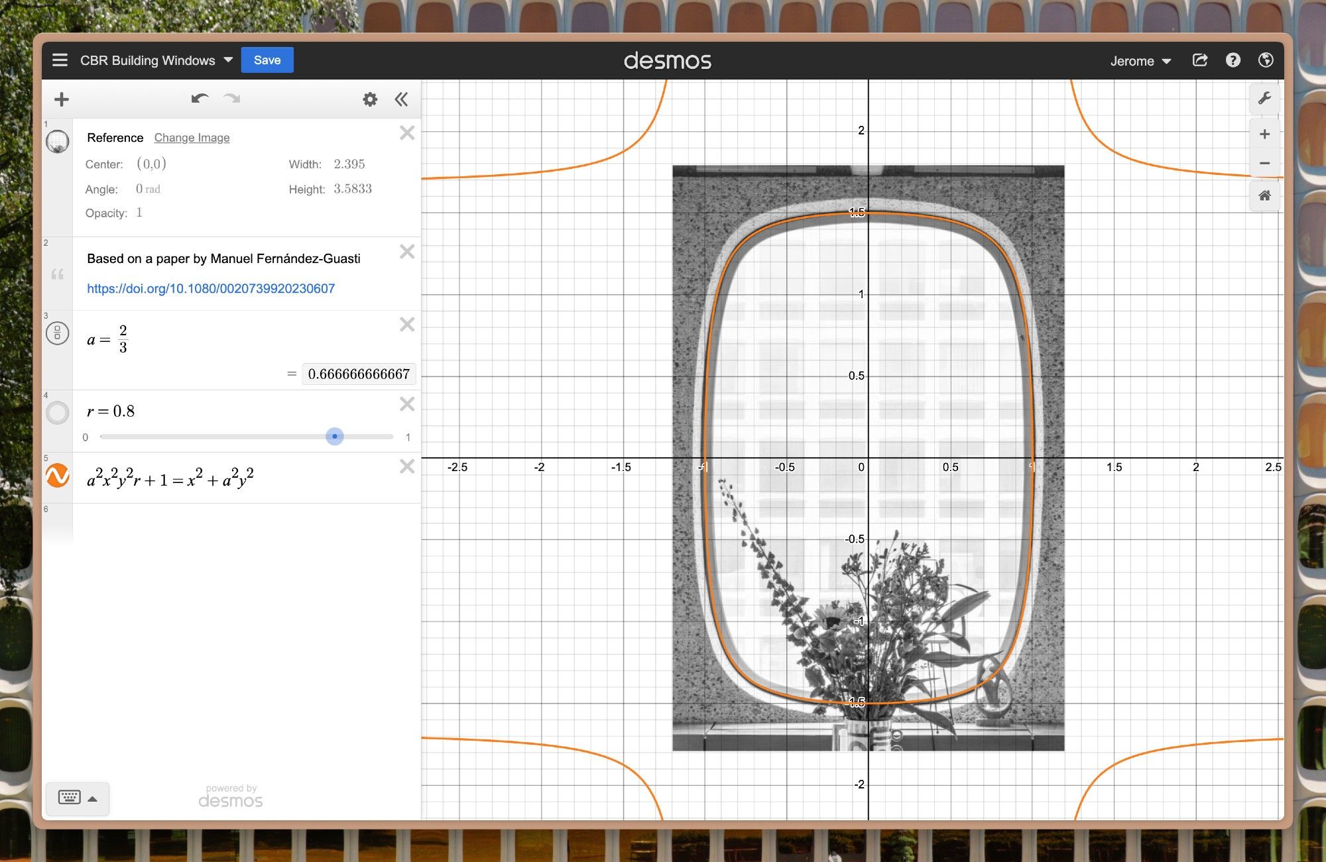Viewport: 1326px width, 862px height.
Task: Click the Height value 3.5833
Action: click(353, 189)
